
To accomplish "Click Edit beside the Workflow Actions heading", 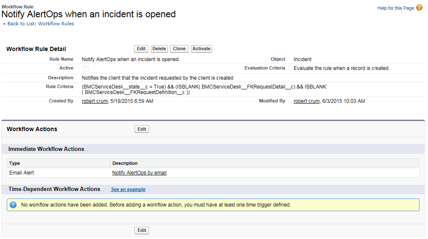I will (x=142, y=129).
